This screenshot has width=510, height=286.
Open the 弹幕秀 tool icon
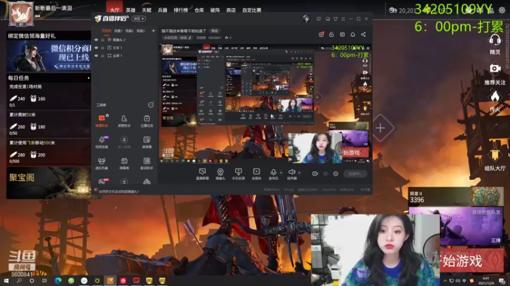click(124, 163)
